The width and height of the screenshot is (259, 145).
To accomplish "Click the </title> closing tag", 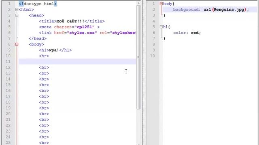I will pos(94,21).
